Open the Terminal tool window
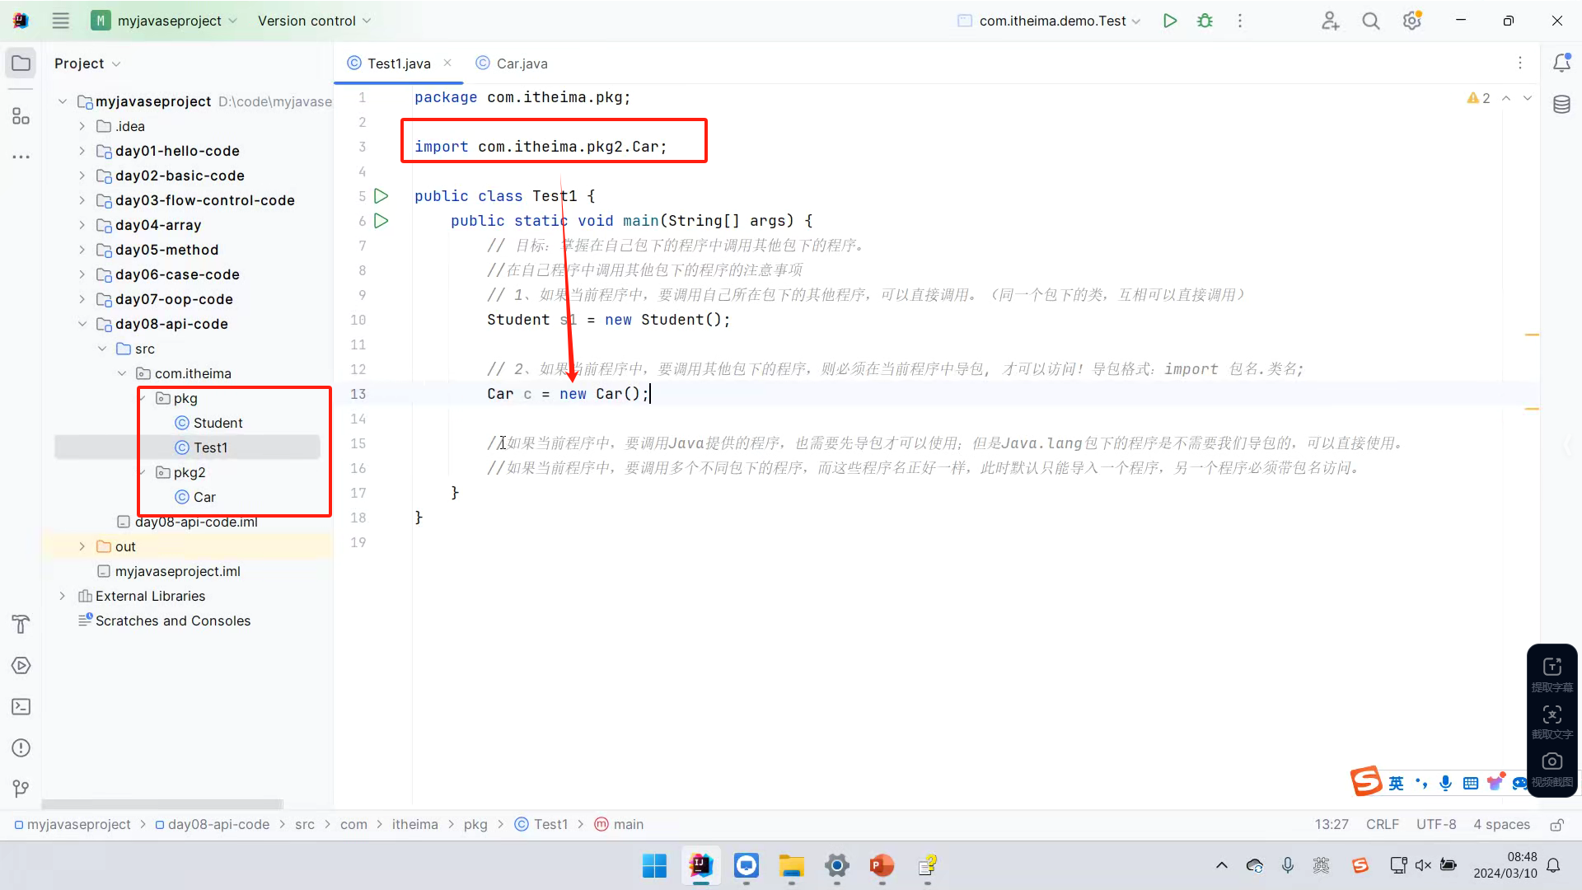The height and width of the screenshot is (890, 1582). pos(21,707)
